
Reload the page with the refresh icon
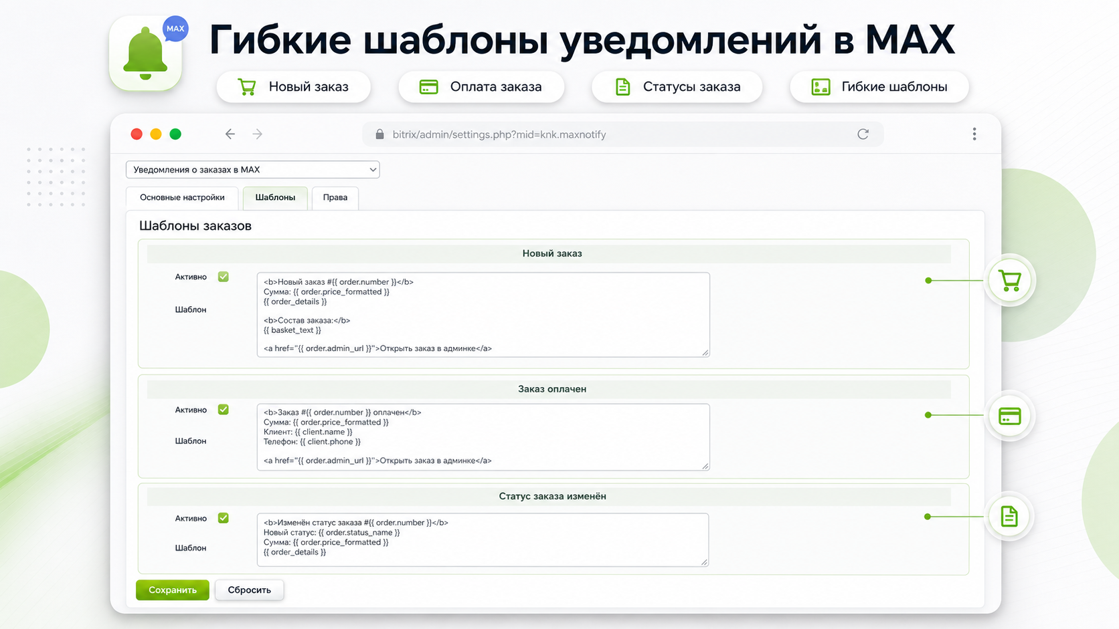coord(863,134)
